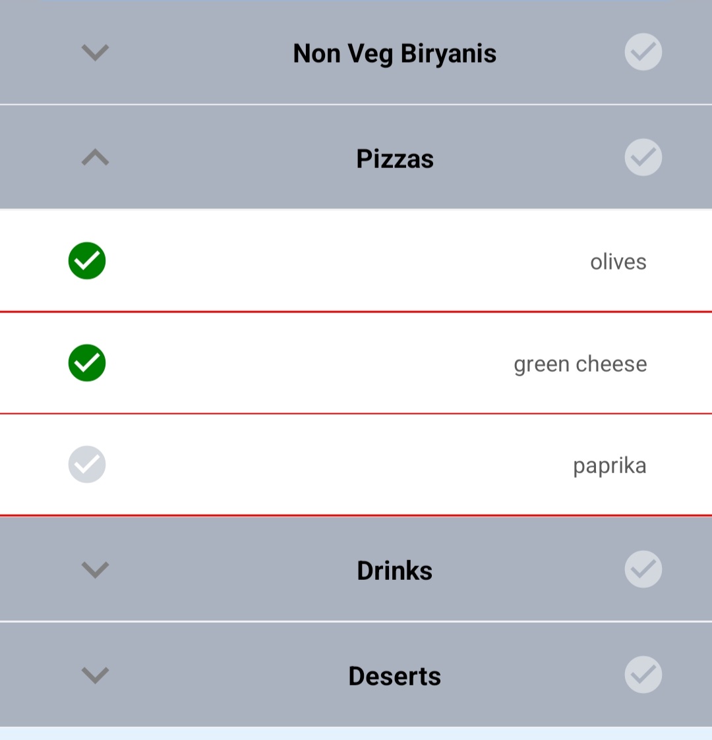This screenshot has width=712, height=740.
Task: Collapse the Pizzas section with up chevron
Action: [96, 157]
